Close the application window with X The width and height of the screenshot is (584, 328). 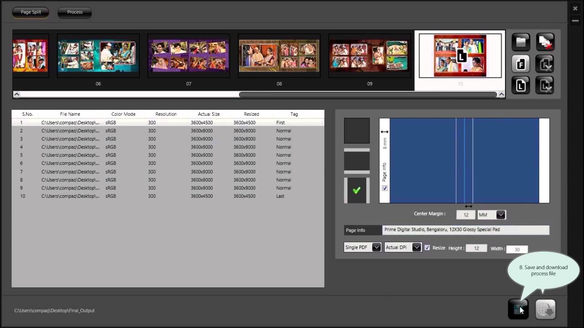(575, 8)
